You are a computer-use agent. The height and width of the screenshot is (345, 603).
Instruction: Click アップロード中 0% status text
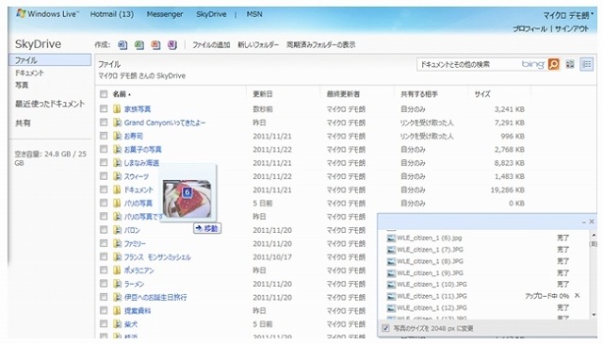coord(546,296)
